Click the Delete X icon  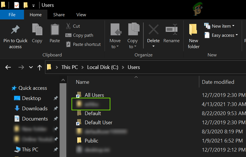point(153,30)
